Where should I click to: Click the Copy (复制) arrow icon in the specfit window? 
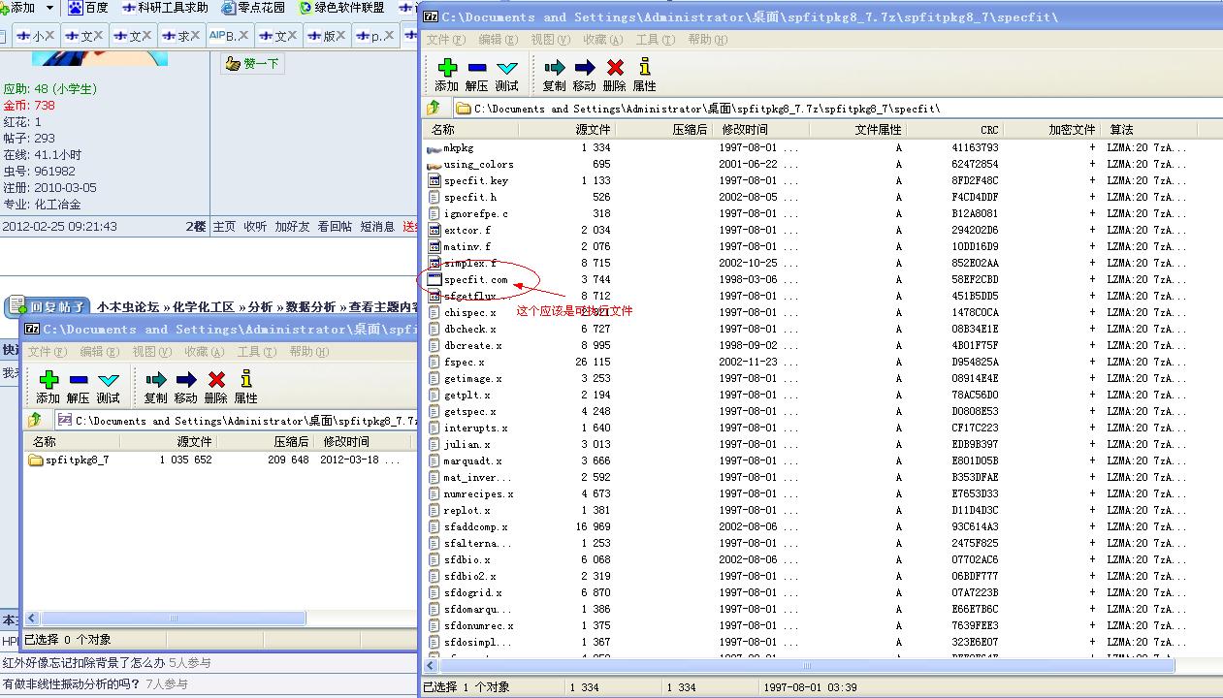pos(555,67)
